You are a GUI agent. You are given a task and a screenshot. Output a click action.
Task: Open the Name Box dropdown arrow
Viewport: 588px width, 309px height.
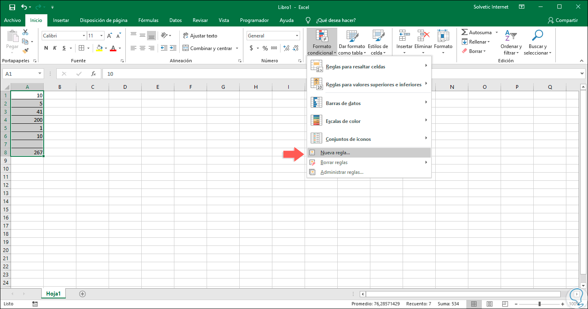coord(40,74)
